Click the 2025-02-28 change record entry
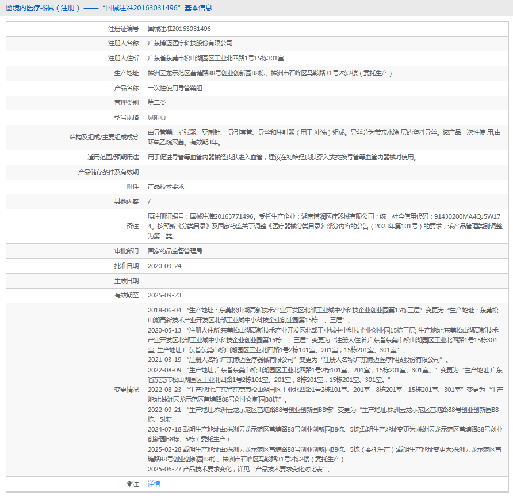This screenshot has width=513, height=496. pos(324,454)
